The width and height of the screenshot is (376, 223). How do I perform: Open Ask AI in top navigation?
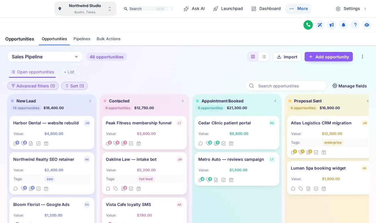[x=194, y=9]
